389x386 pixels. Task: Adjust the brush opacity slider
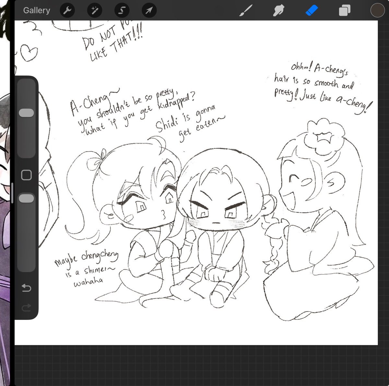(26, 232)
